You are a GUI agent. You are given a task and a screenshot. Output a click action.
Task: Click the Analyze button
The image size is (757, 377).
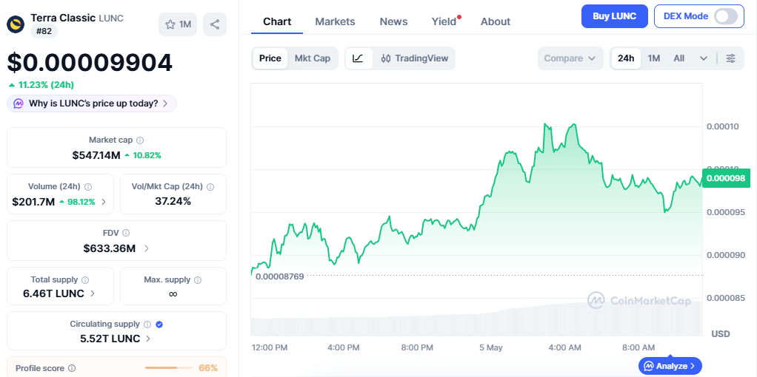tap(670, 366)
